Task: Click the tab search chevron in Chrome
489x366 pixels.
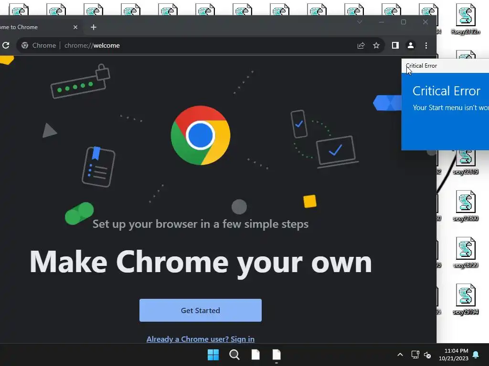Action: tap(360, 22)
